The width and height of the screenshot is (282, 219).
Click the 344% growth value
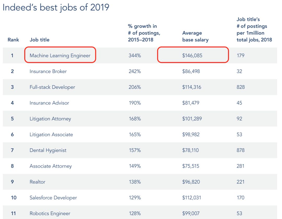point(135,55)
